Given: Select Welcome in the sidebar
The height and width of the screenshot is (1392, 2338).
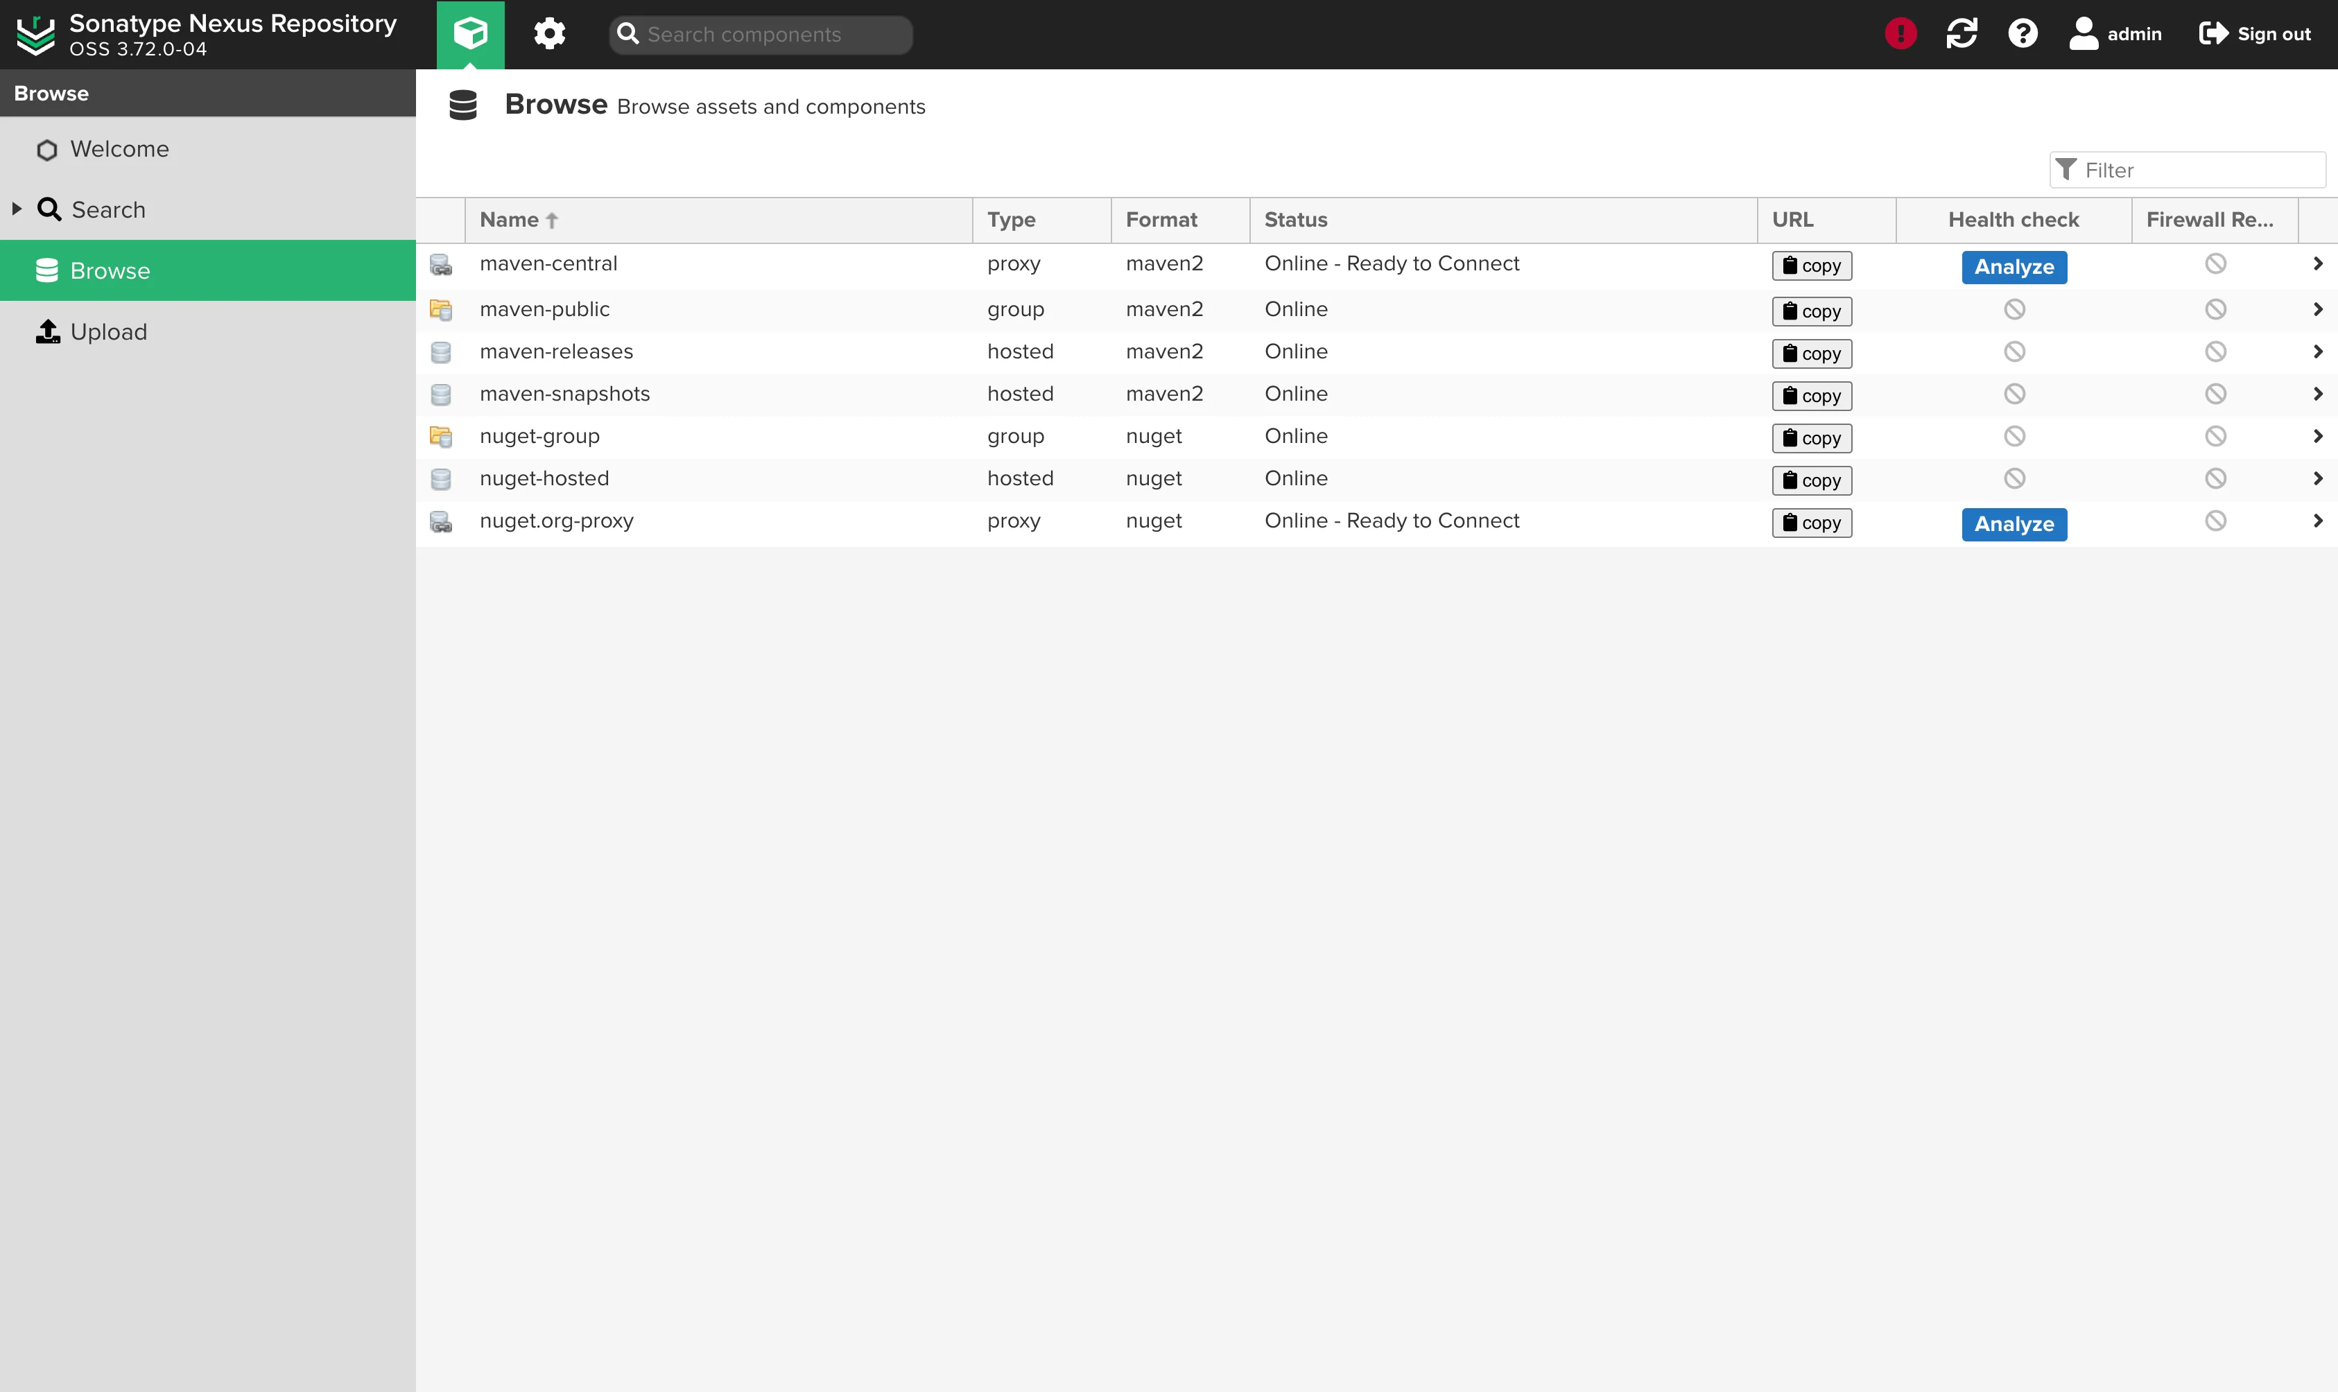Looking at the screenshot, I should click(207, 149).
